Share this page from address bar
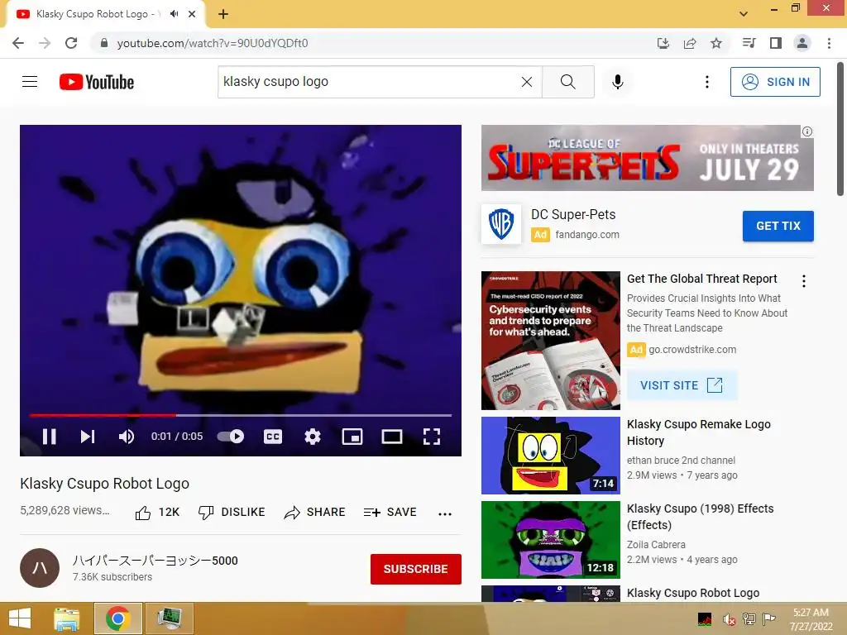 (x=689, y=43)
